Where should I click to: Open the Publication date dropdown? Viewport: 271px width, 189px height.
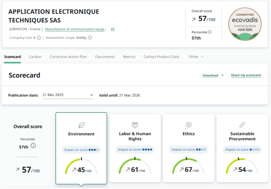(x=68, y=95)
